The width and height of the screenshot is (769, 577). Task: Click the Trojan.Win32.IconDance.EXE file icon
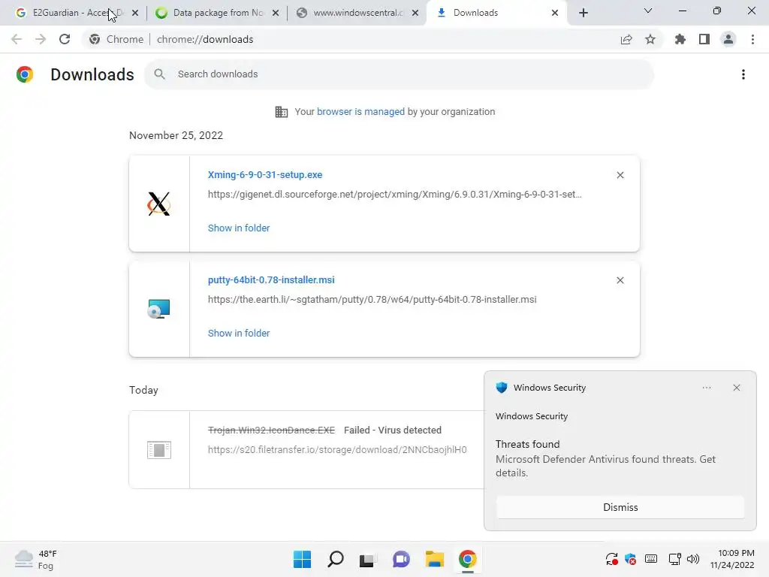click(x=159, y=449)
